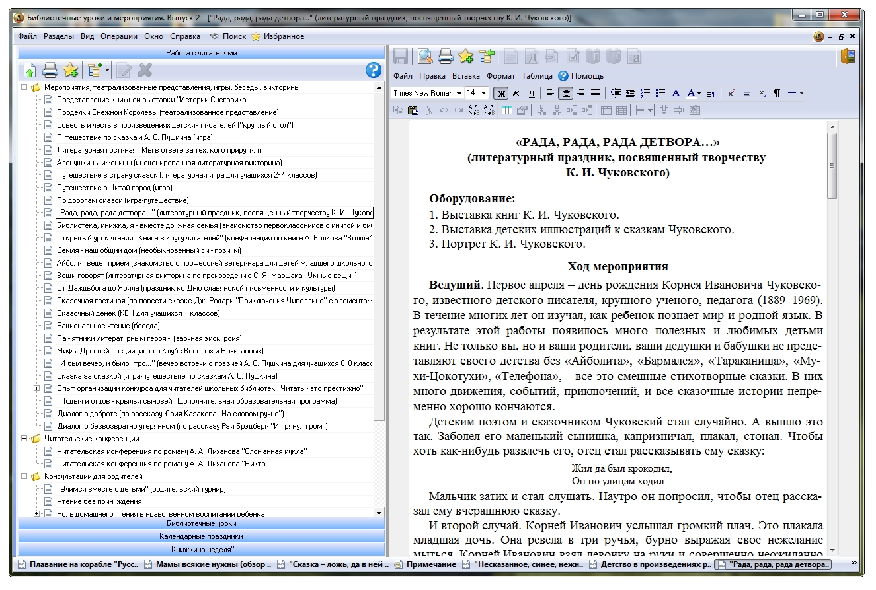Open the "Книжкина неделя" section
The height and width of the screenshot is (590, 876).
[201, 549]
